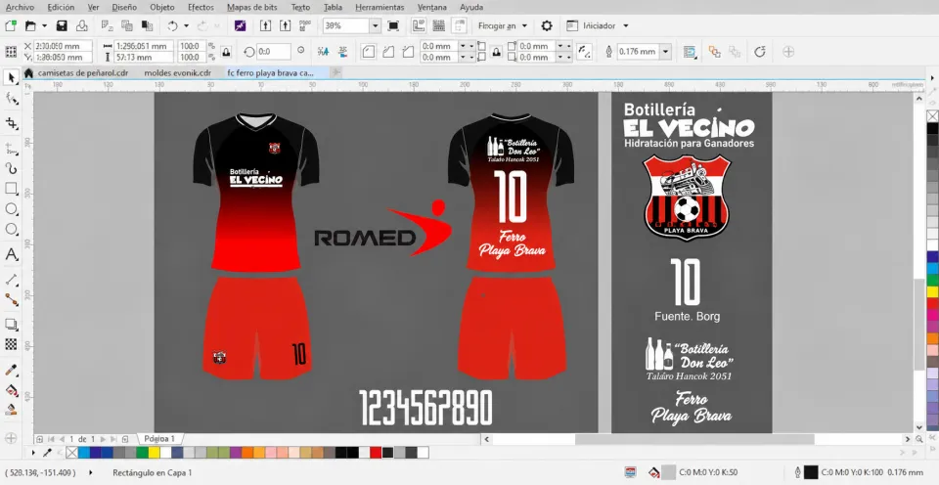The image size is (939, 485).
Task: Expand the Open file dropdown arrow
Action: [x=44, y=25]
